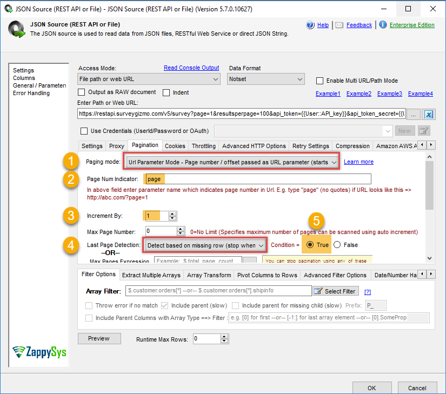This screenshot has width=446, height=394.
Task: Switch to the Advanced Filter Options tab
Action: click(335, 275)
